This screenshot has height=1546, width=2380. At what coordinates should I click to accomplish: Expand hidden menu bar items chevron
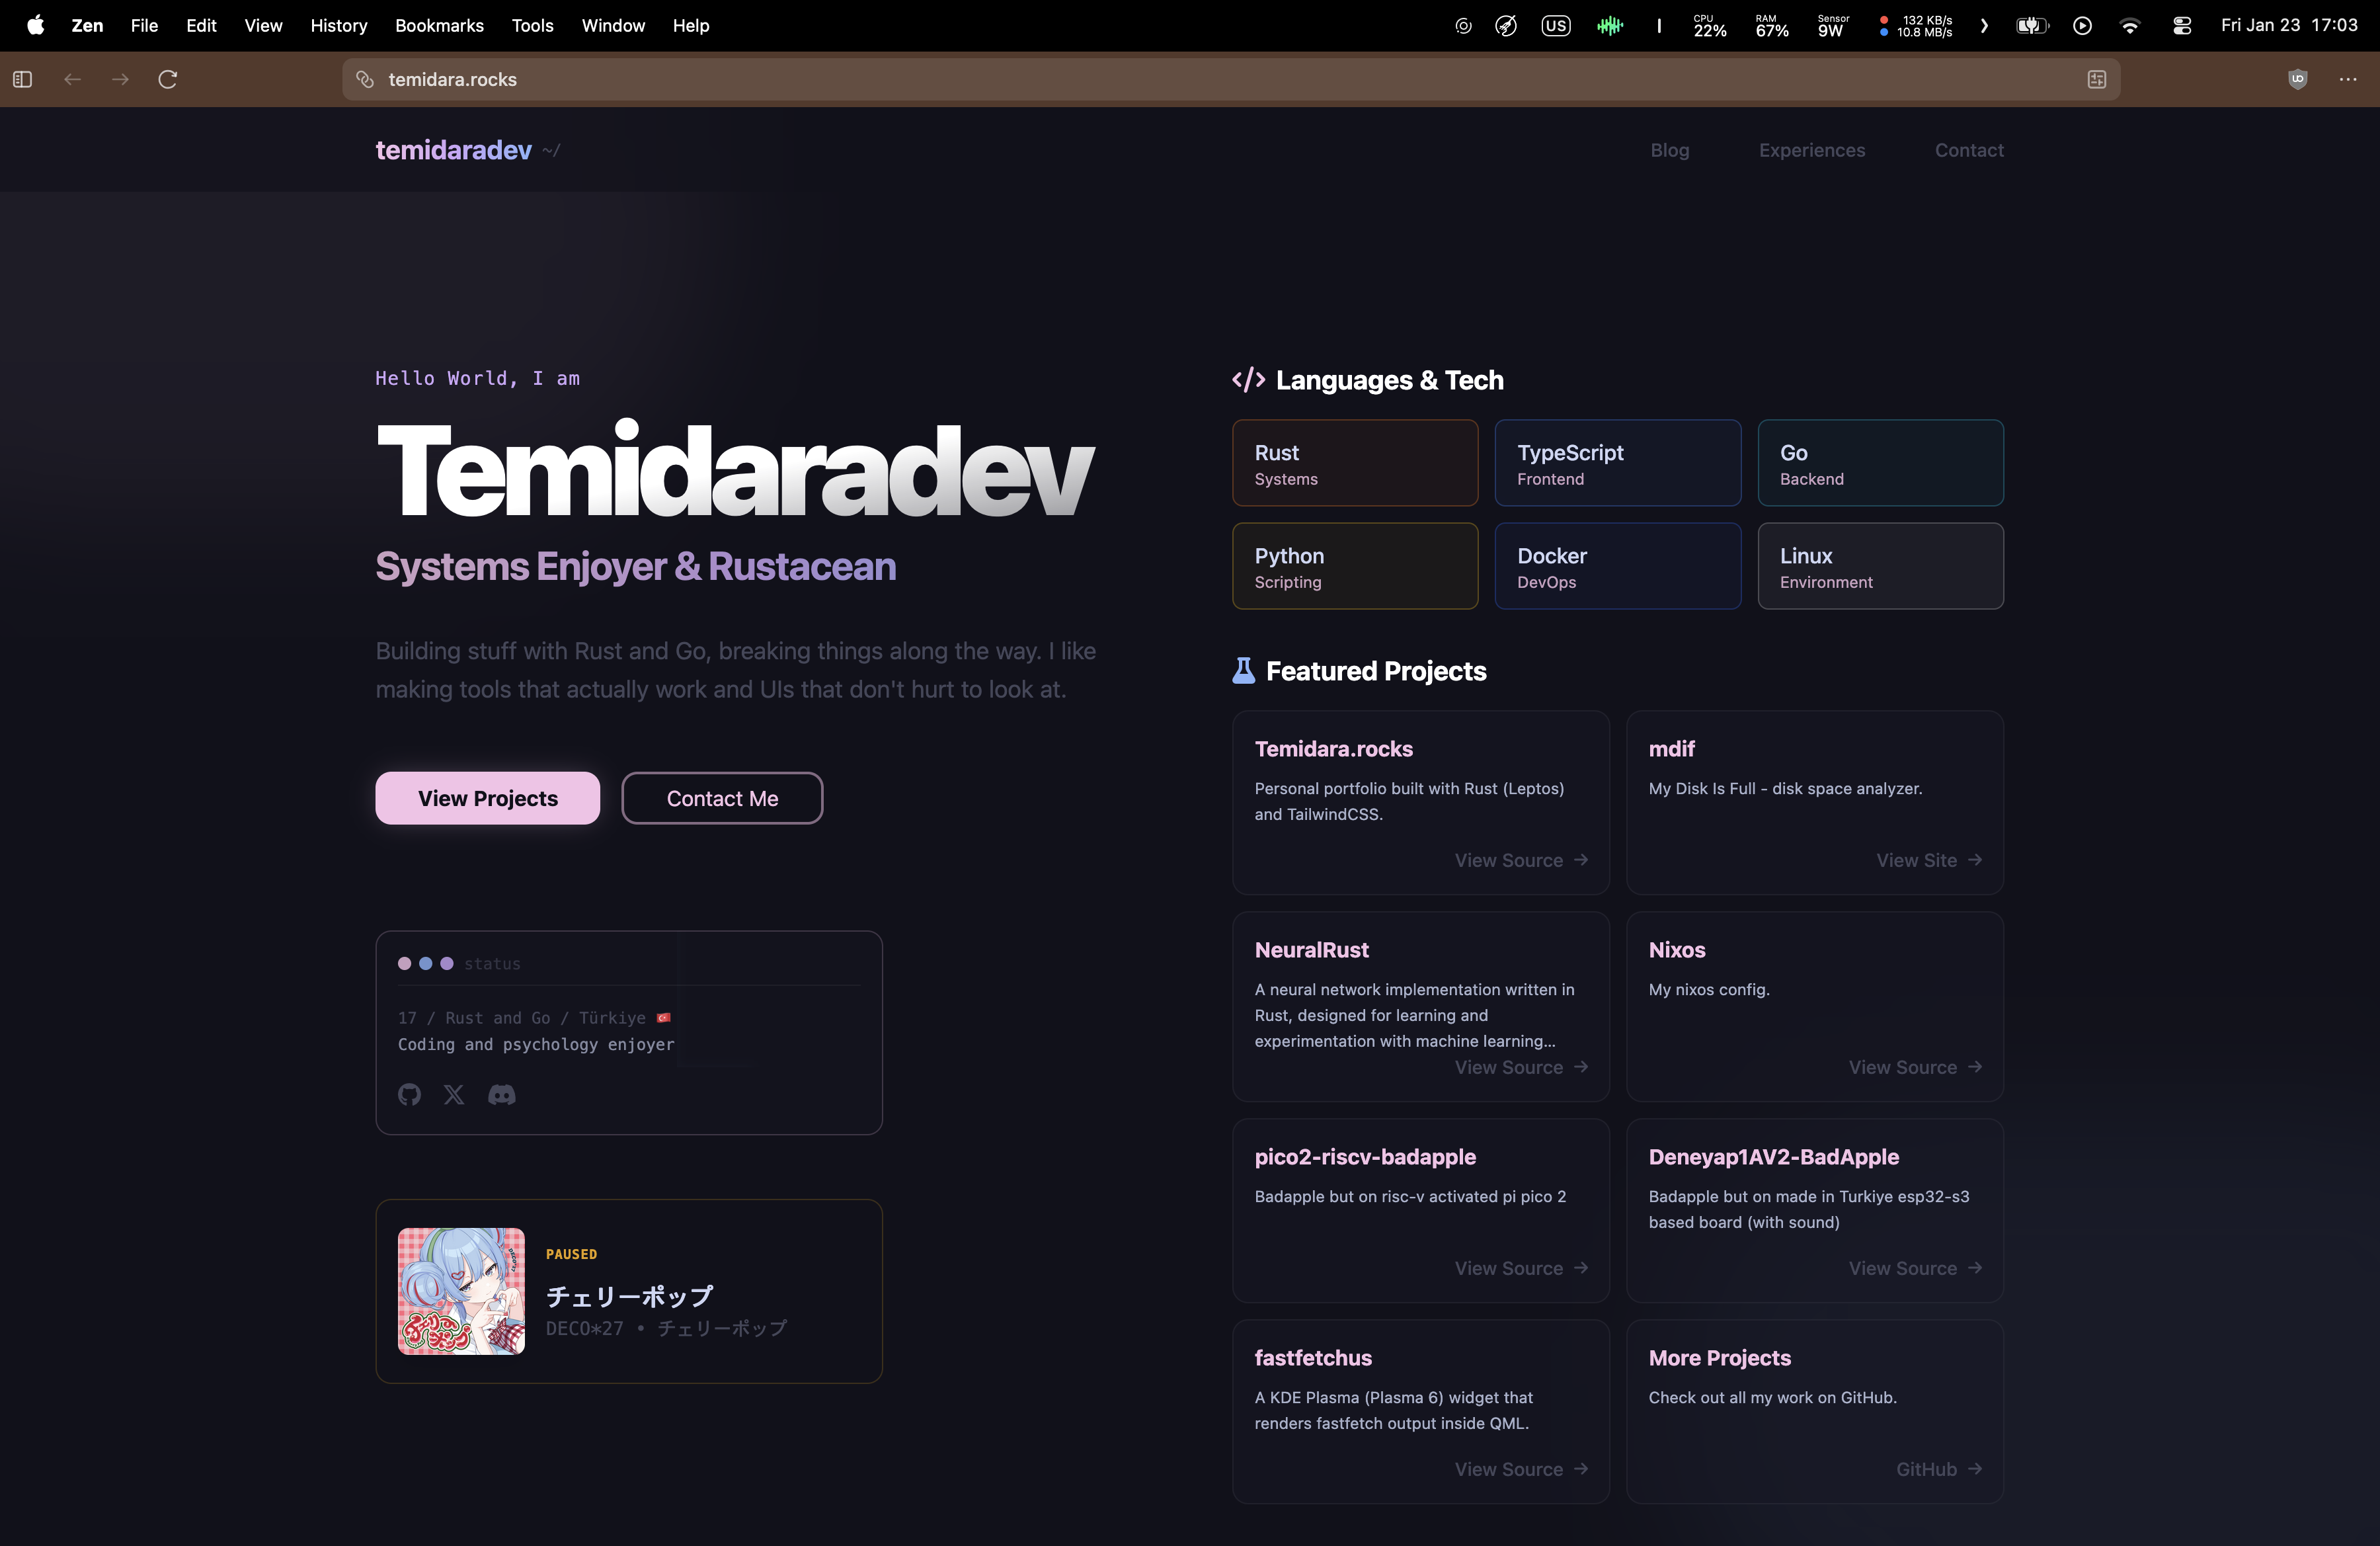tap(1984, 26)
